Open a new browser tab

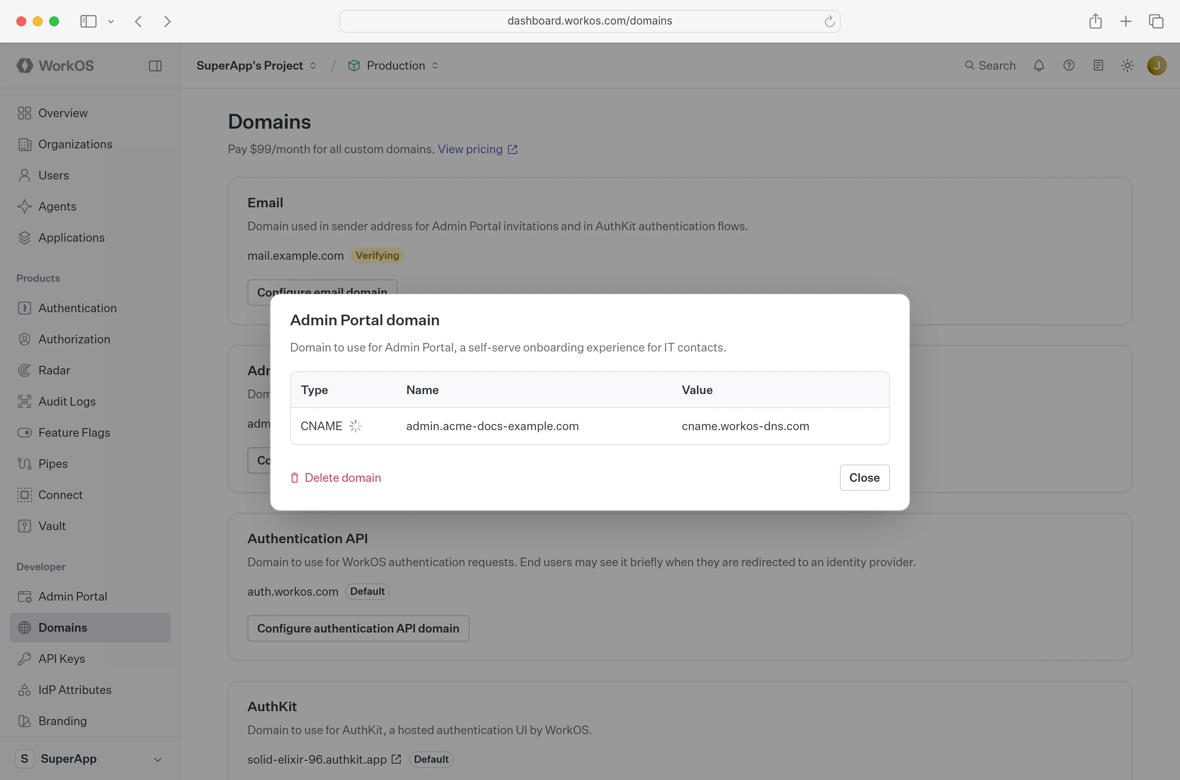(x=1125, y=21)
